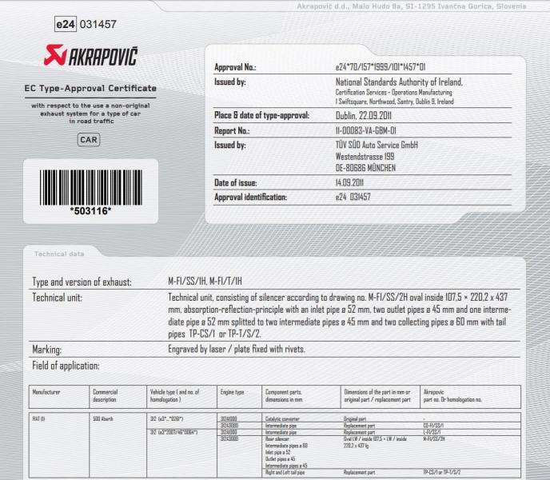Click the EC Type-Approval Certificate heading

[90, 88]
